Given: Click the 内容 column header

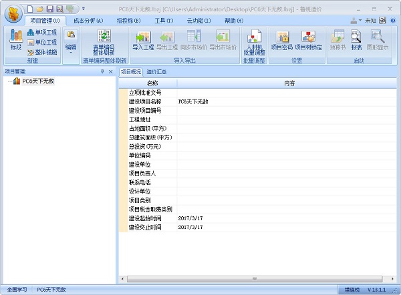Looking at the screenshot, I should 289,83.
